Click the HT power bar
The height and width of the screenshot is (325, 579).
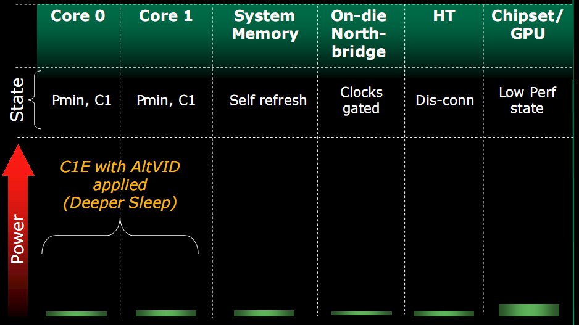pos(443,313)
